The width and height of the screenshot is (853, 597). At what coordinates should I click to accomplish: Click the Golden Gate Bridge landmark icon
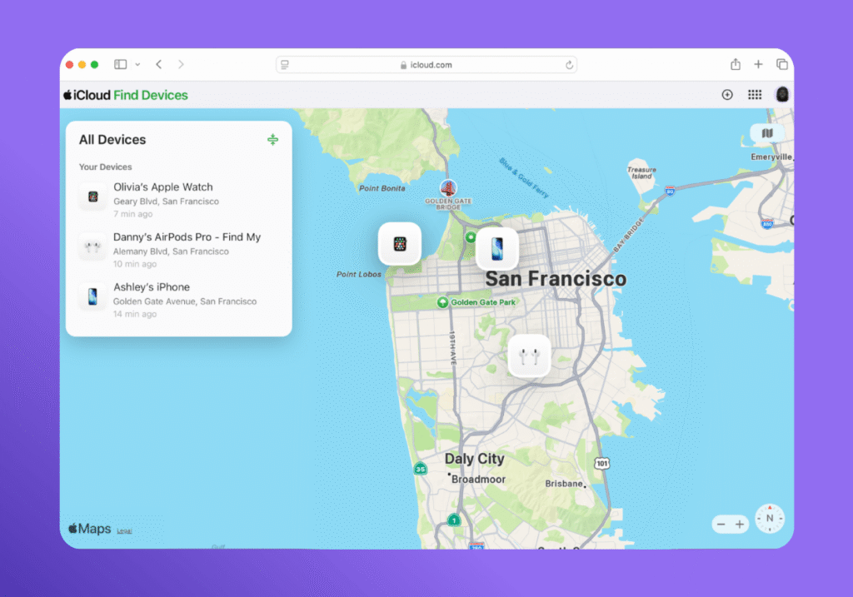pyautogui.click(x=448, y=188)
